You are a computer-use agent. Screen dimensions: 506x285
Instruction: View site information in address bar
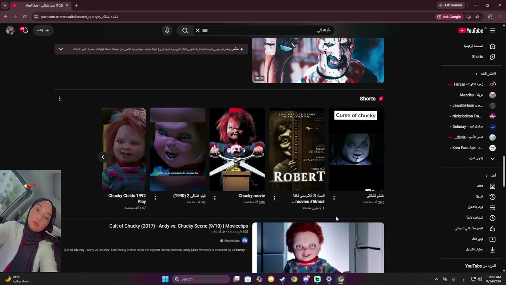(36, 17)
